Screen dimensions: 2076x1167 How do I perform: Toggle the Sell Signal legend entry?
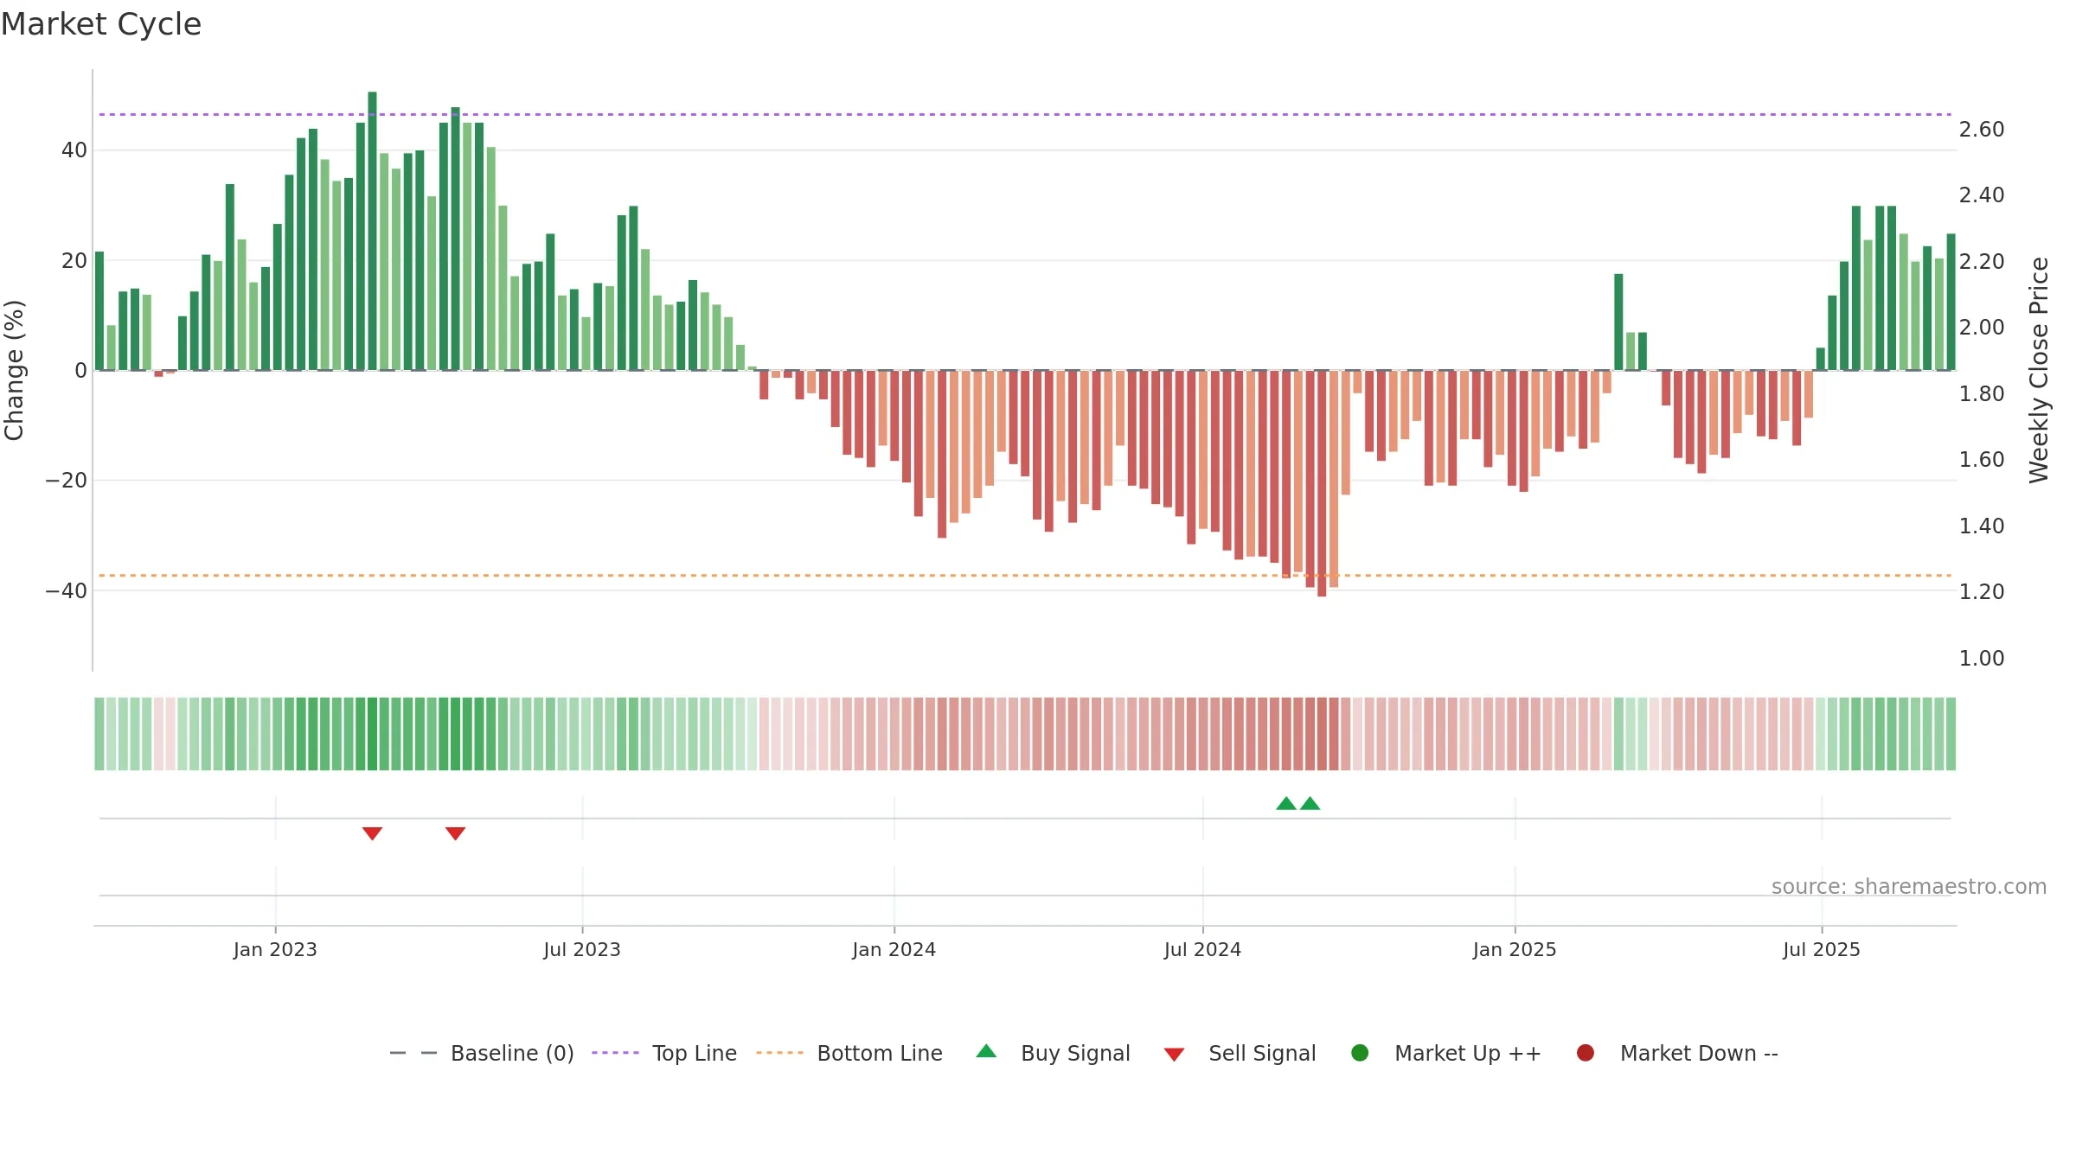pos(1240,1053)
